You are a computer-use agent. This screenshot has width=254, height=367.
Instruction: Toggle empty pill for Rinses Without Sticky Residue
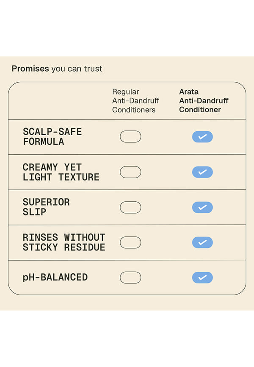coord(130,242)
